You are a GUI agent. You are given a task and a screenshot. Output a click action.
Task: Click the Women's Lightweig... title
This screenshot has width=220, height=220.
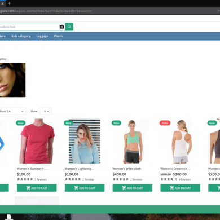pyautogui.click(x=79, y=169)
